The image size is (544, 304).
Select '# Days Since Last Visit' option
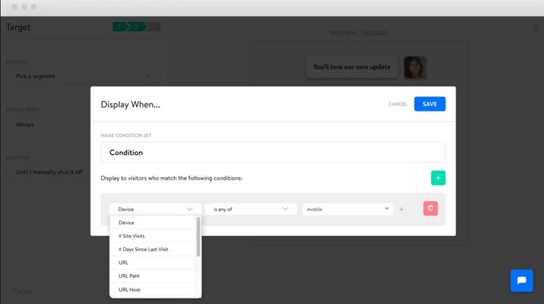pyautogui.click(x=152, y=249)
